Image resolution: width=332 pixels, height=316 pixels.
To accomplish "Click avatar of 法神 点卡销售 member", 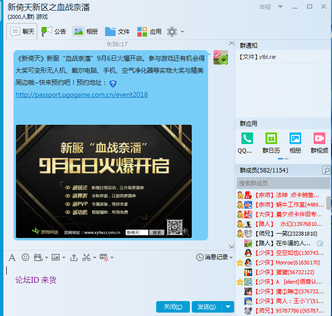I will pyautogui.click(x=248, y=195).
